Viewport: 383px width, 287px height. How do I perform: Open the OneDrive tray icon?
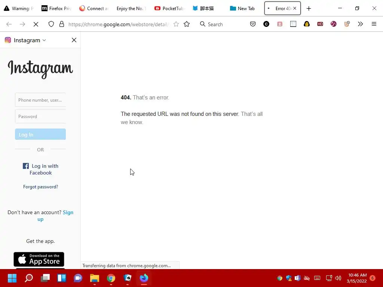307,278
